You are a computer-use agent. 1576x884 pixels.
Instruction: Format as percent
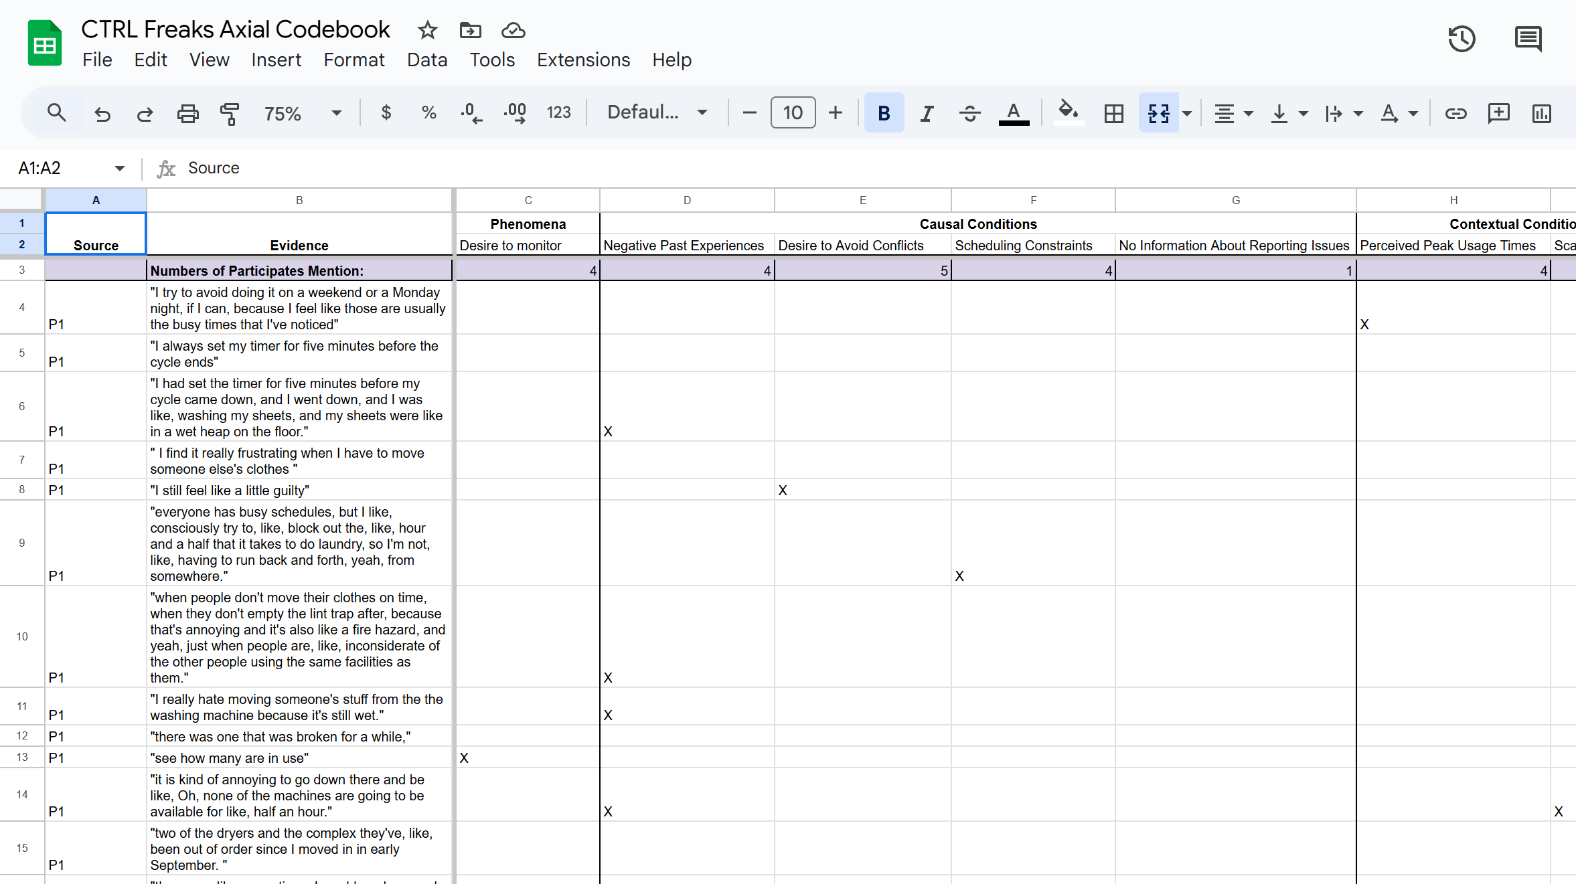[429, 112]
